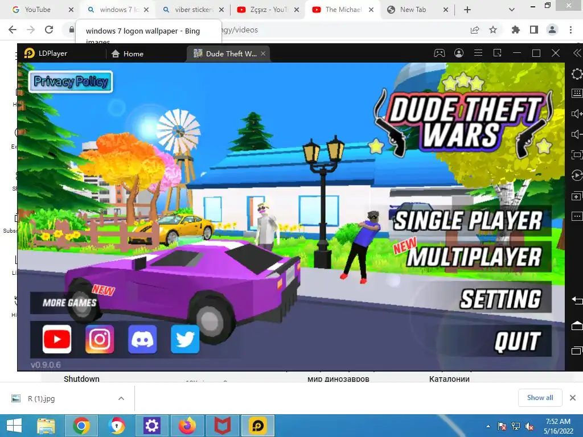The width and height of the screenshot is (583, 437).
Task: Open the game's Twitter link icon
Action: (185, 339)
